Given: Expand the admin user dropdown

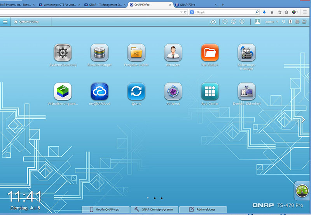Looking at the screenshot, I should (x=271, y=22).
